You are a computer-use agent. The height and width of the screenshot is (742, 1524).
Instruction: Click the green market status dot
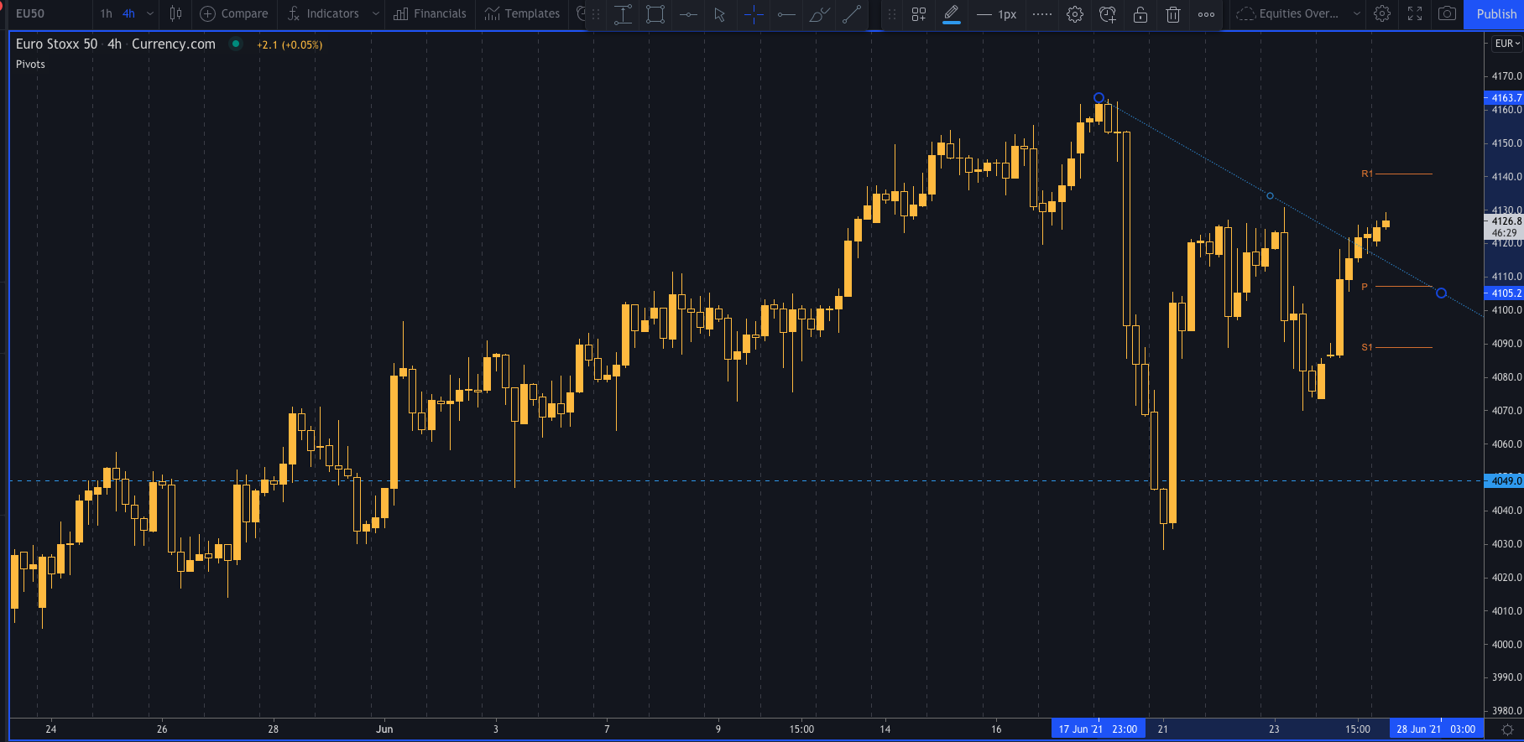[236, 44]
